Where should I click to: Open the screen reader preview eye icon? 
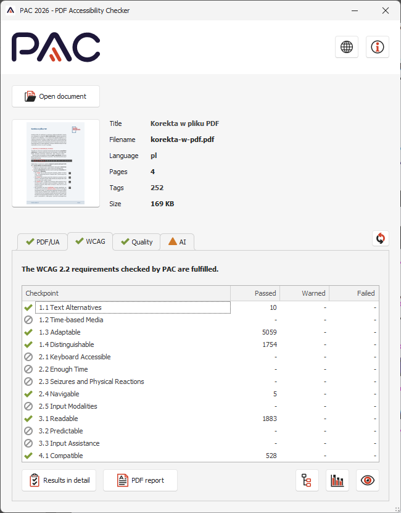coord(368,480)
